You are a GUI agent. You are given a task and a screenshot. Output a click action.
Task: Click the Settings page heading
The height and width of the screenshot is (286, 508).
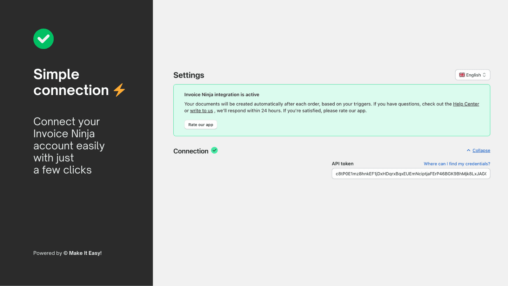point(189,75)
